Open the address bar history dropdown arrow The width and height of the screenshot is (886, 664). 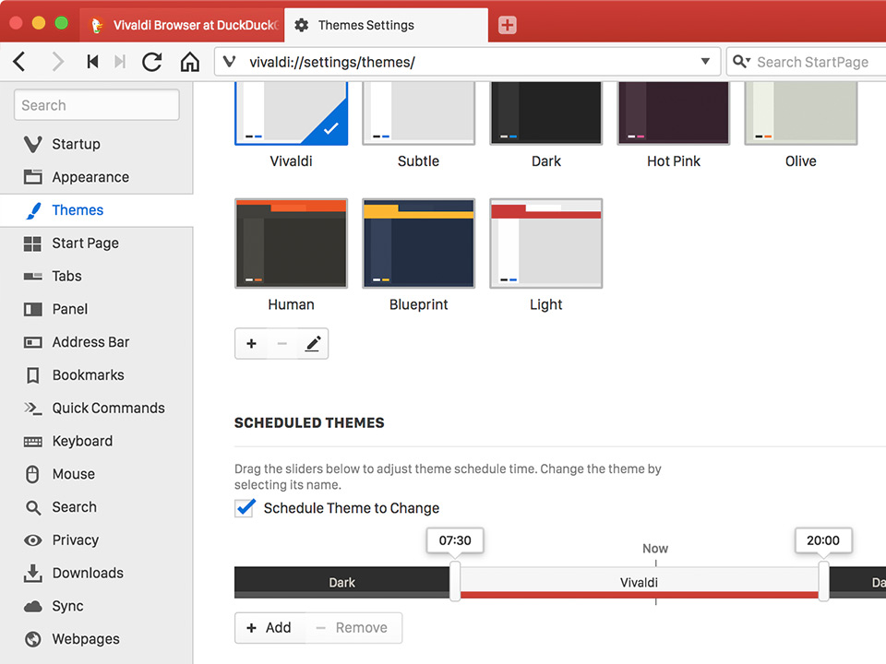(x=705, y=62)
